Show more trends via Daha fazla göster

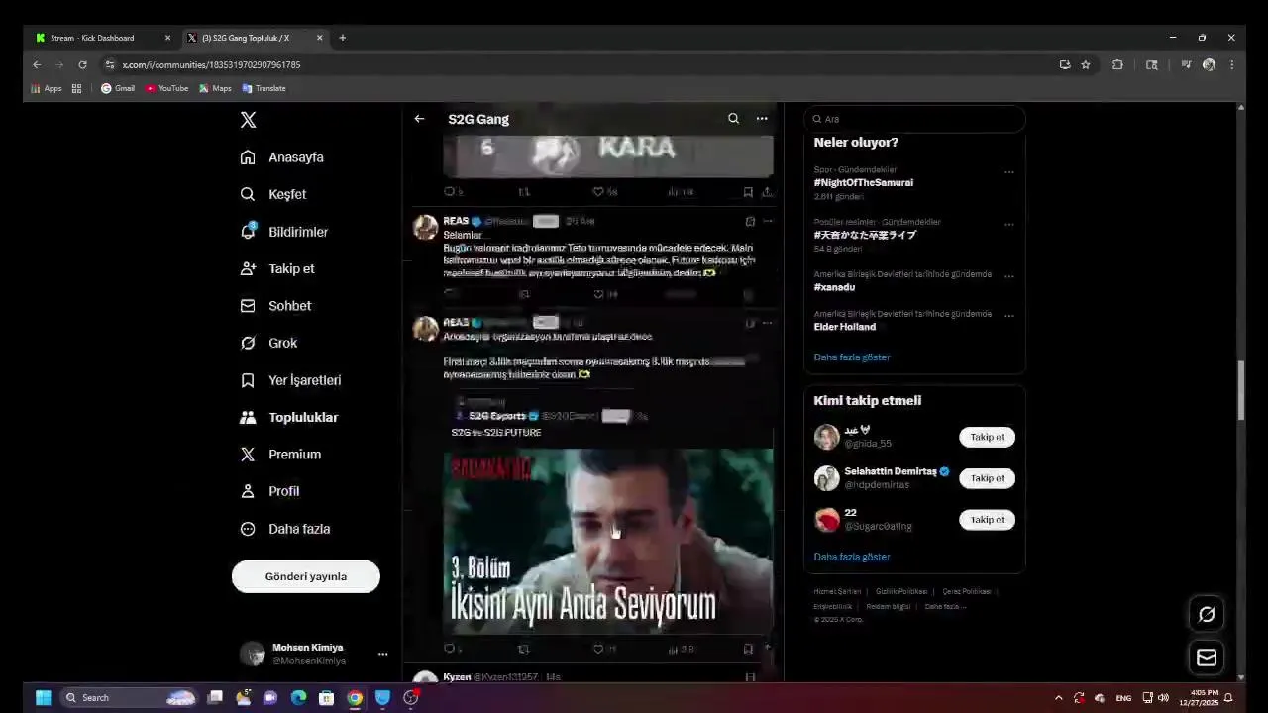pyautogui.click(x=852, y=357)
